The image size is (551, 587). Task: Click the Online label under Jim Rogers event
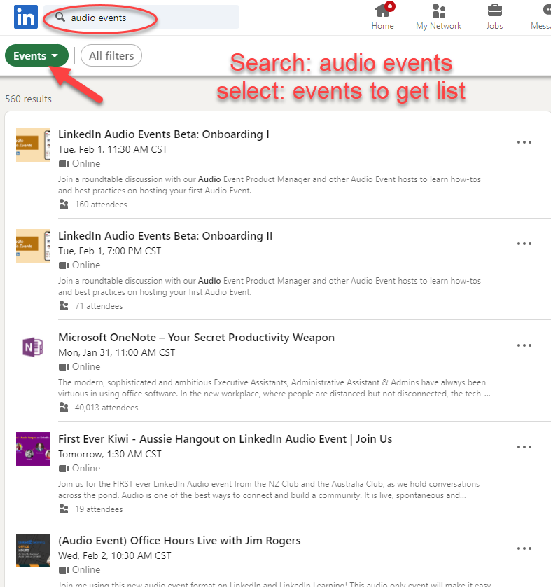tap(86, 569)
